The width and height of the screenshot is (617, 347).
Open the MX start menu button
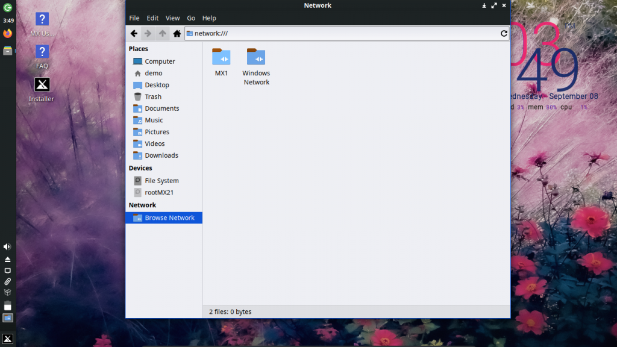click(8, 339)
